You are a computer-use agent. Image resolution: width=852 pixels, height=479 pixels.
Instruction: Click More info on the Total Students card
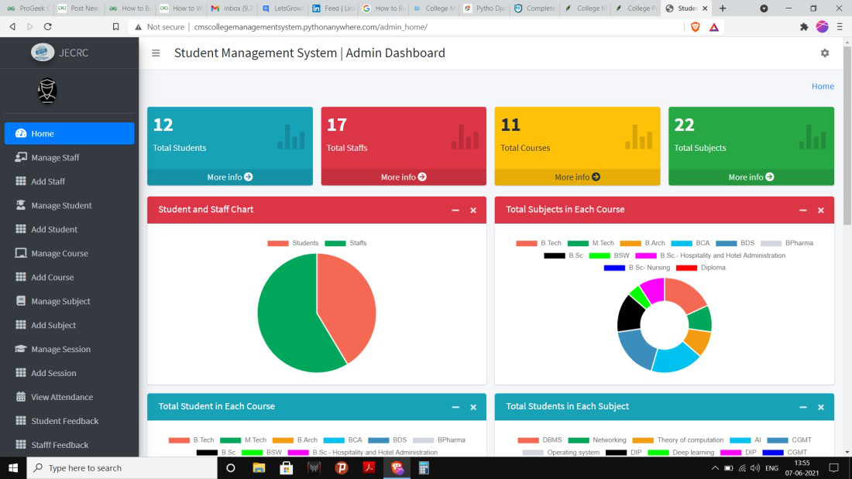pyautogui.click(x=228, y=176)
